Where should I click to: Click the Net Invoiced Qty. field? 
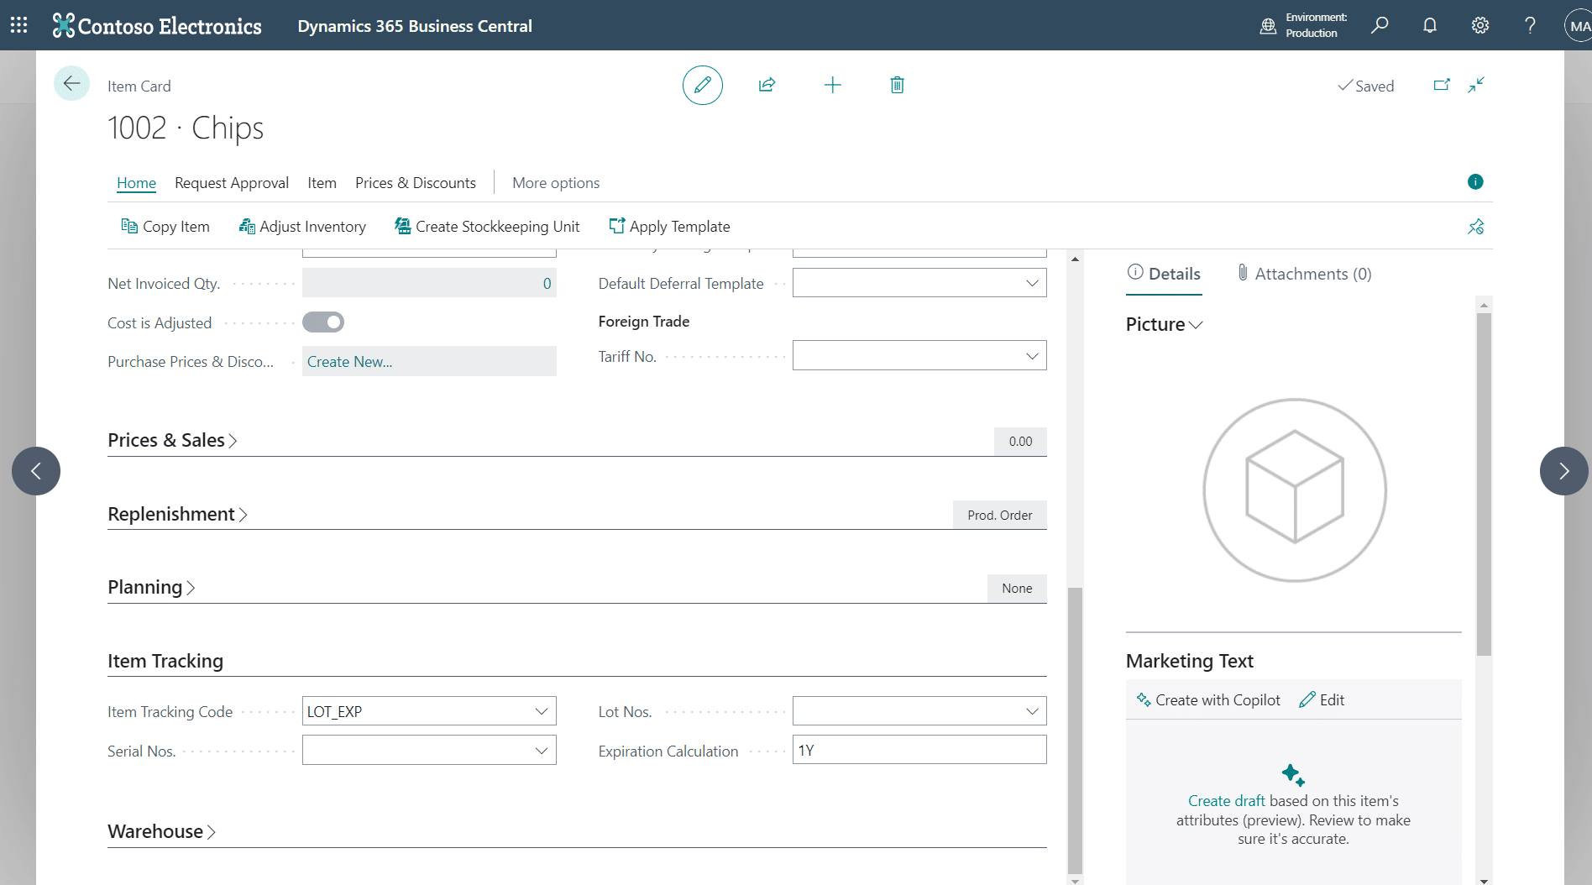429,283
